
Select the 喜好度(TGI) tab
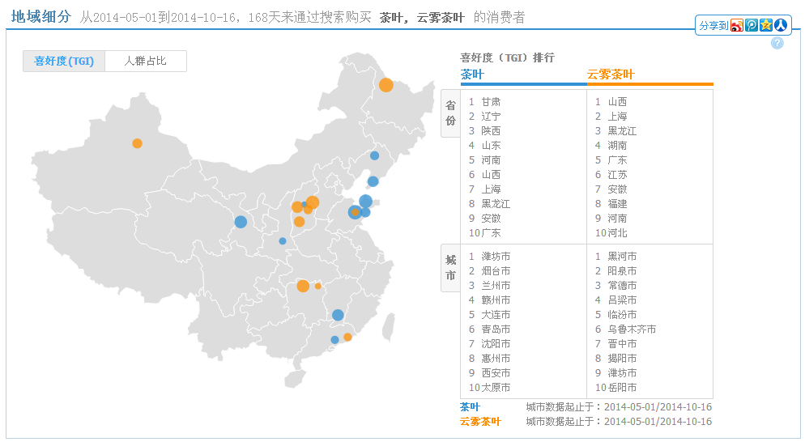pyautogui.click(x=64, y=61)
